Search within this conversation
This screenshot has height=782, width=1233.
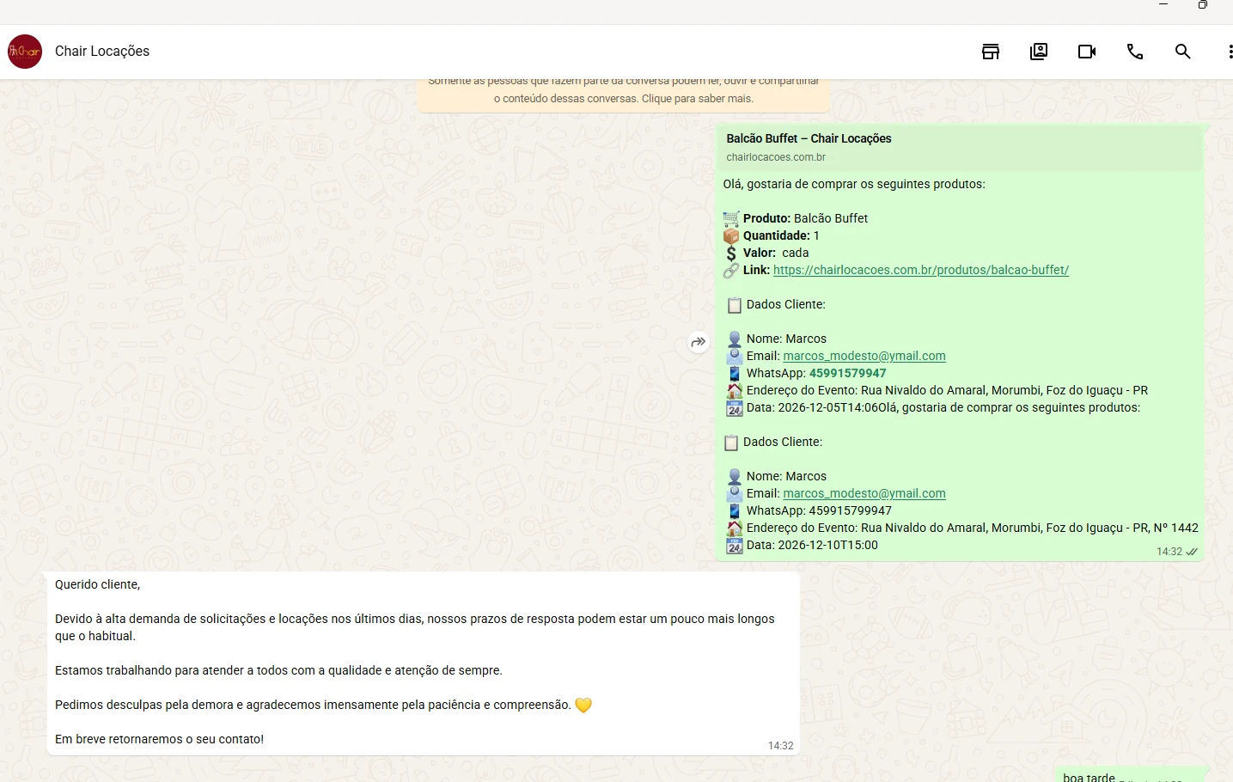click(x=1183, y=52)
